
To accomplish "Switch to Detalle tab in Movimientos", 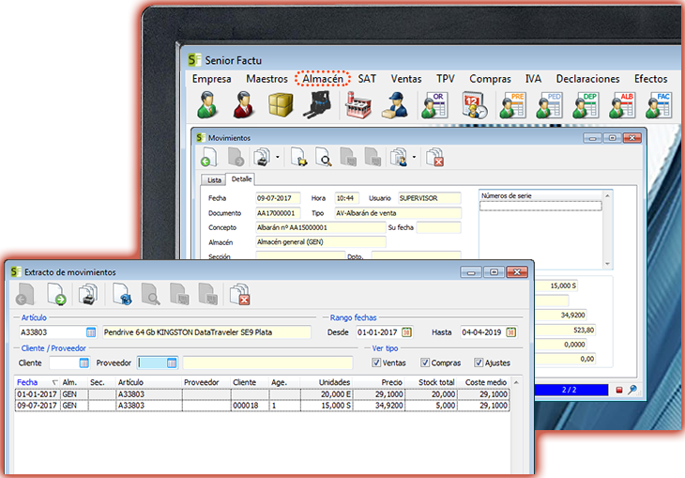I will 241,178.
